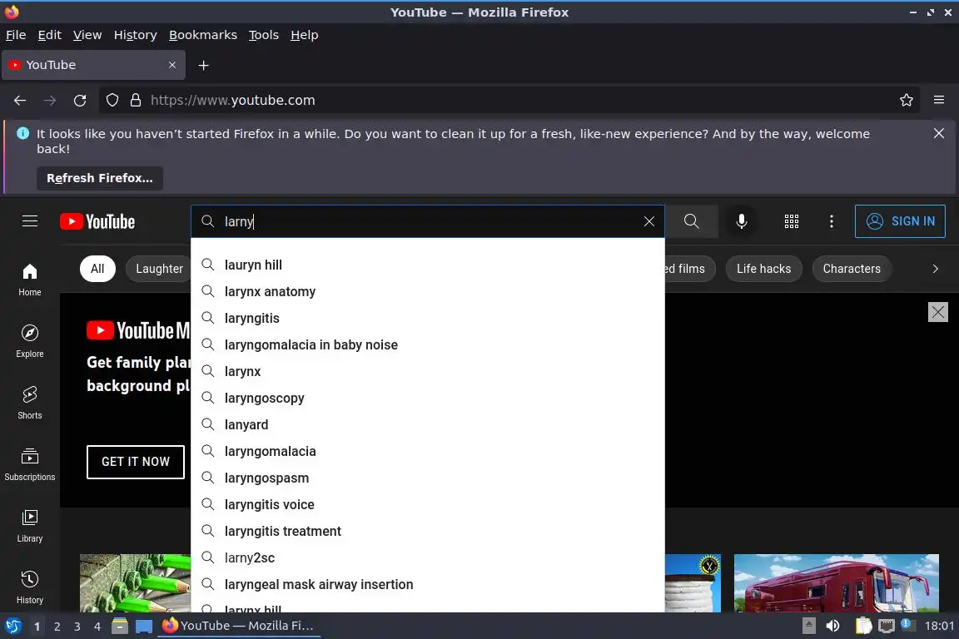Choose suggestion 'laryngitis voice'
Screen dimensions: 959x639
(x=428, y=504)
